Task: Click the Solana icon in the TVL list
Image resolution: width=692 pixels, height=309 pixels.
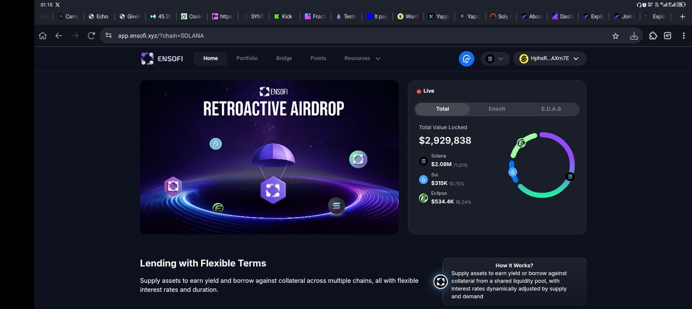Action: tap(423, 161)
